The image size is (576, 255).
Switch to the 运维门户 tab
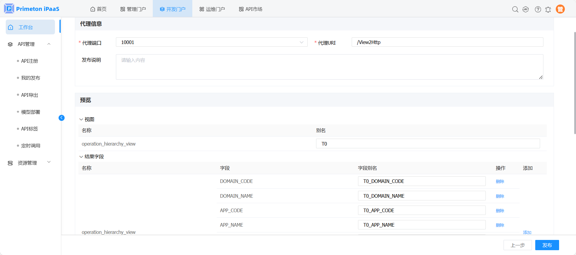click(x=212, y=9)
